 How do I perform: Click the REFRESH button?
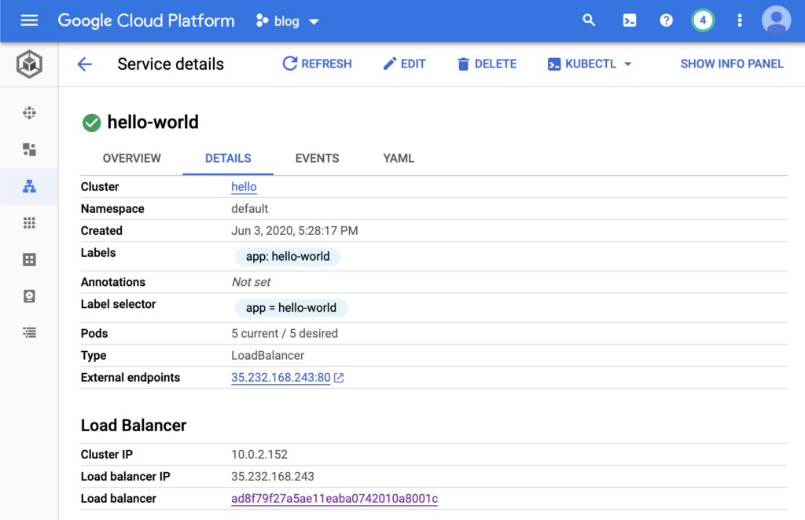pos(318,64)
